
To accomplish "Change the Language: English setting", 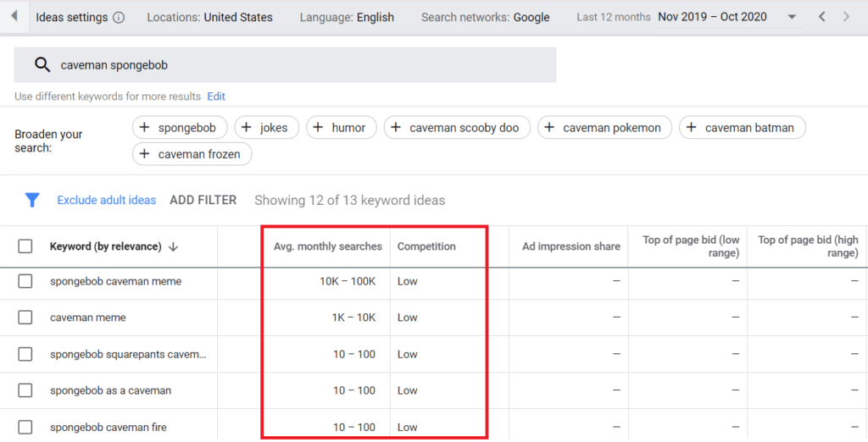I will pos(347,17).
